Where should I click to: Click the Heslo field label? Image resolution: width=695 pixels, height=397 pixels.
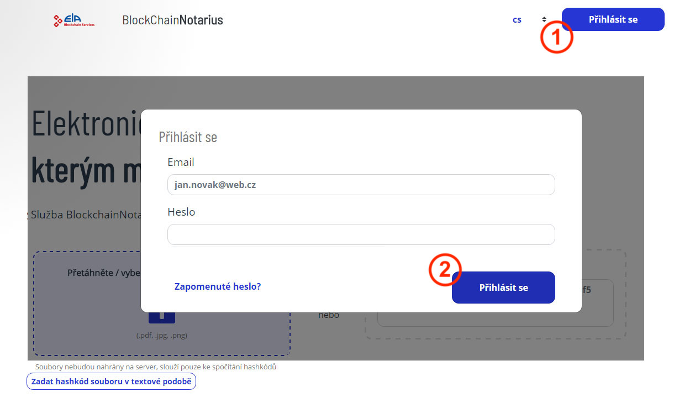181,212
